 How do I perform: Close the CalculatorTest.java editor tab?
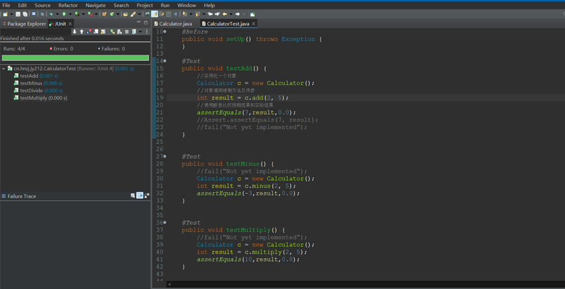pyautogui.click(x=253, y=24)
